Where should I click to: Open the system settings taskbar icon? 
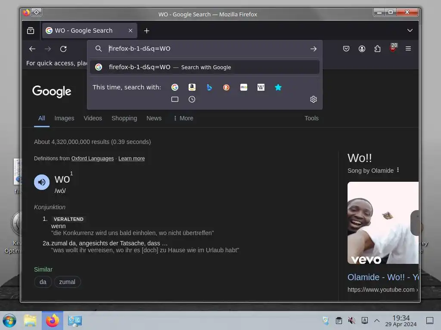(x=75, y=321)
